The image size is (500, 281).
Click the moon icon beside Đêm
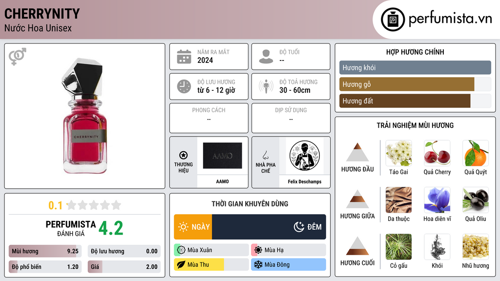(299, 227)
